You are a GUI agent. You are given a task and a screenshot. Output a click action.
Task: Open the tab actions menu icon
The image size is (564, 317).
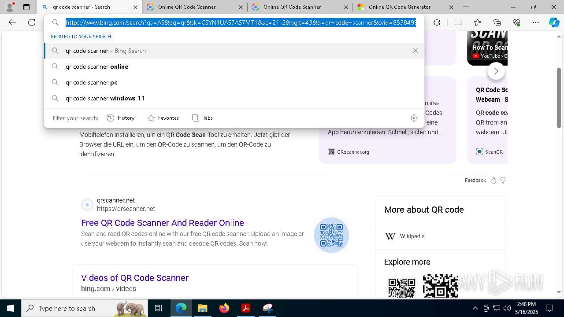coord(26,7)
